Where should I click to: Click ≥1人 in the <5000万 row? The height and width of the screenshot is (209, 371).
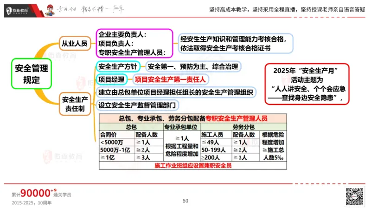pos(149,142)
